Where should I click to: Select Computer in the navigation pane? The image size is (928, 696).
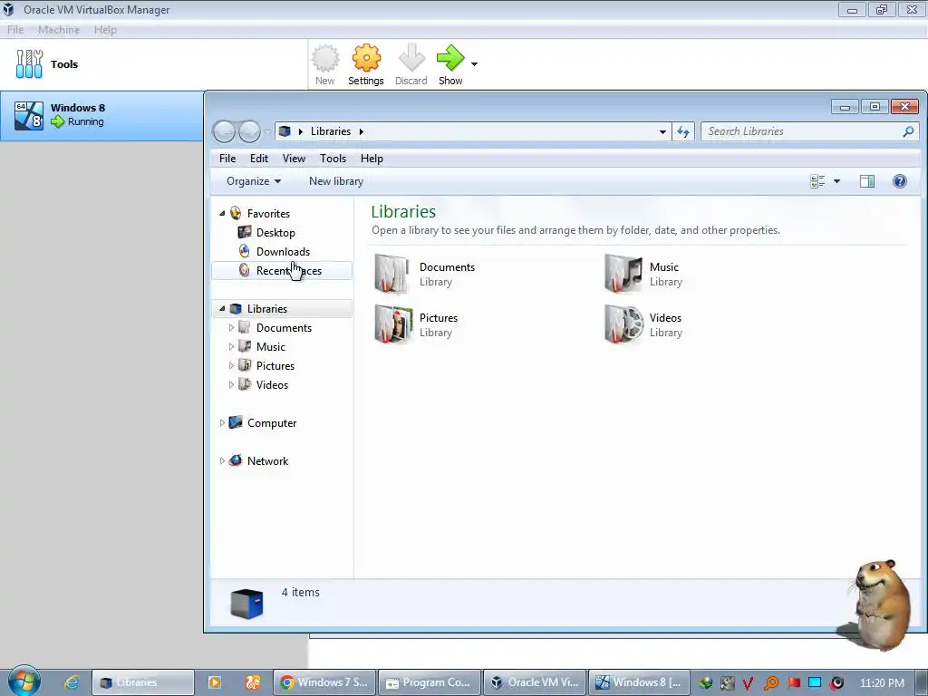pyautogui.click(x=272, y=422)
